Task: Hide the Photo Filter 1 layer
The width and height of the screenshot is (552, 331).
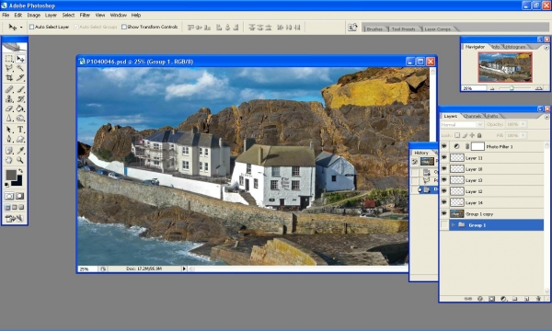Action: coord(444,146)
